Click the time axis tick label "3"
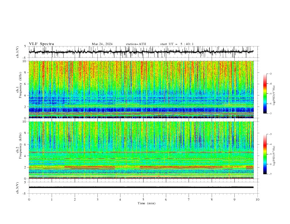The width and height of the screenshot is (290, 224). tap(97, 199)
